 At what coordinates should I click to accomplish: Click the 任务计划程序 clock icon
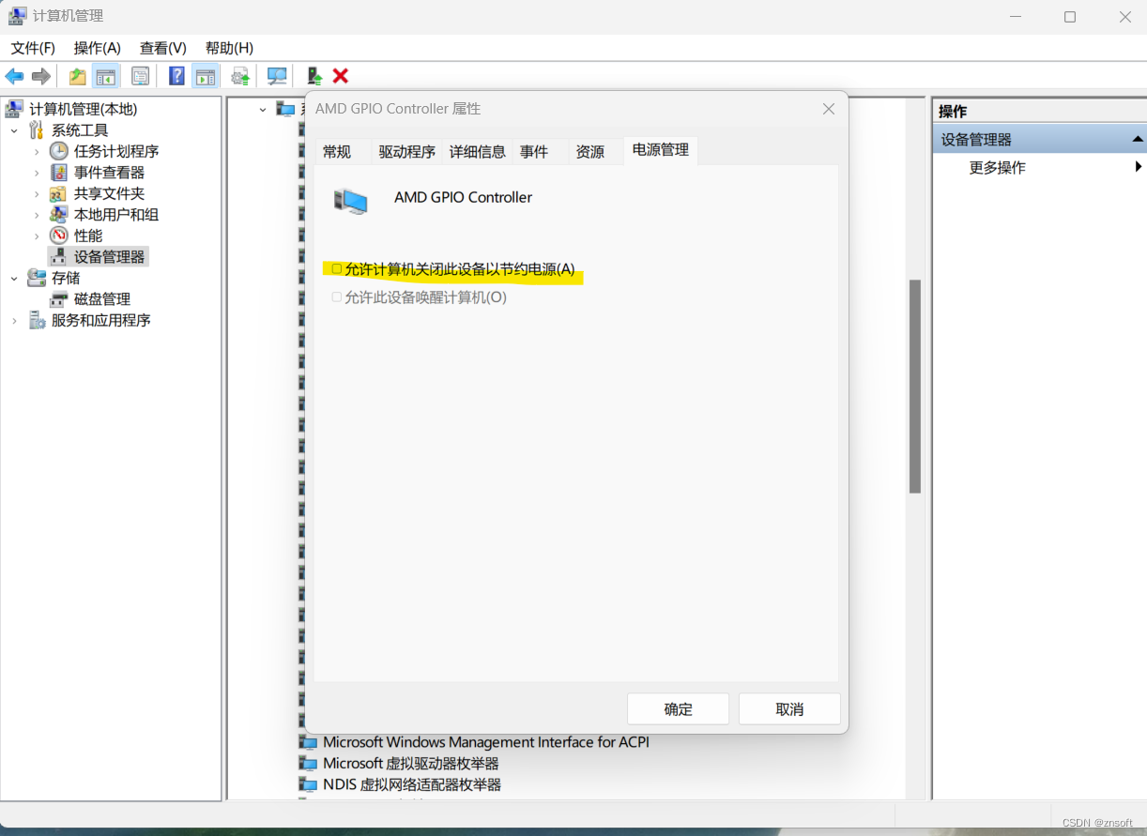[x=59, y=151]
